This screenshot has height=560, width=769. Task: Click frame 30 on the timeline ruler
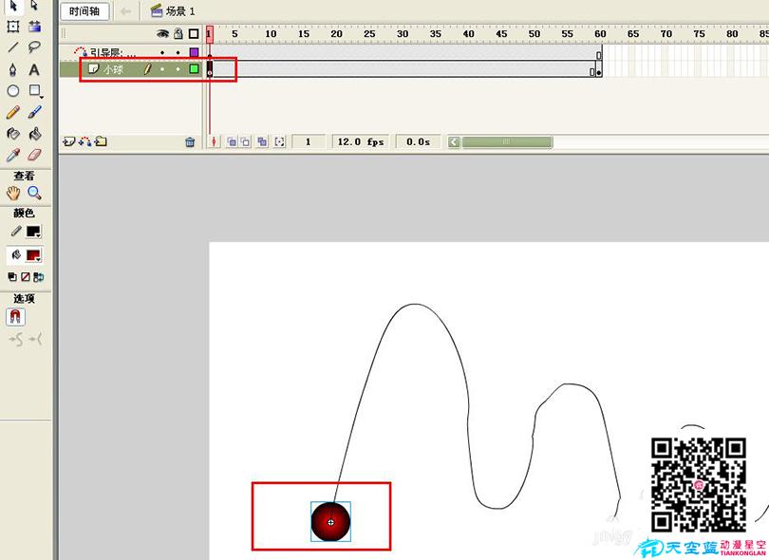[x=403, y=34]
